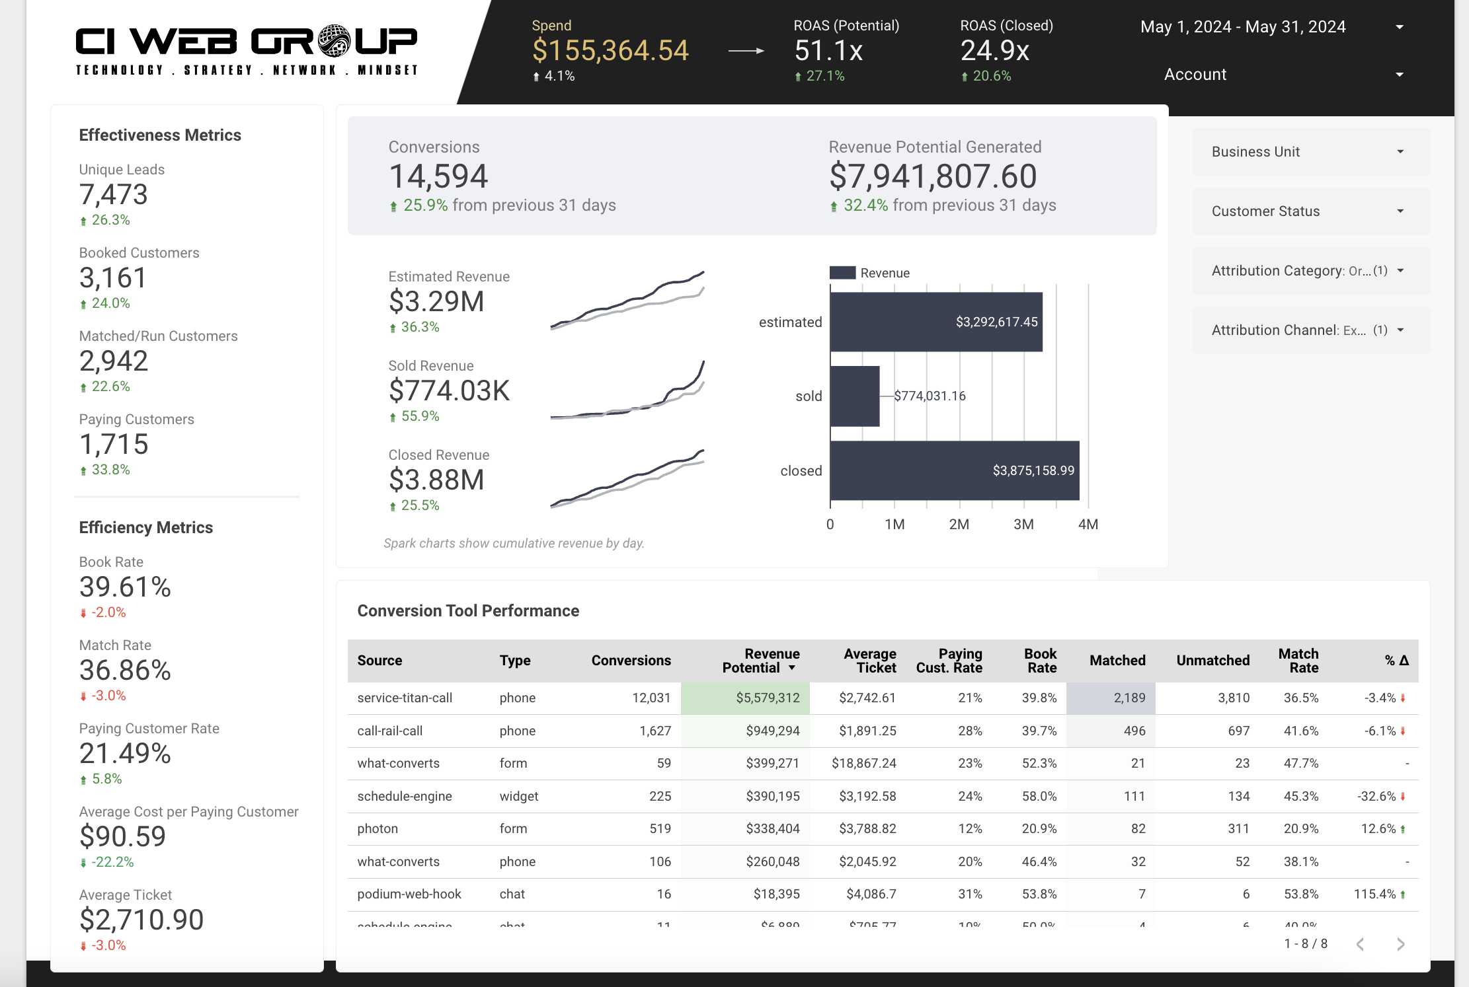The width and height of the screenshot is (1469, 987).
Task: Click the $774.03K sold revenue value
Action: pos(449,391)
